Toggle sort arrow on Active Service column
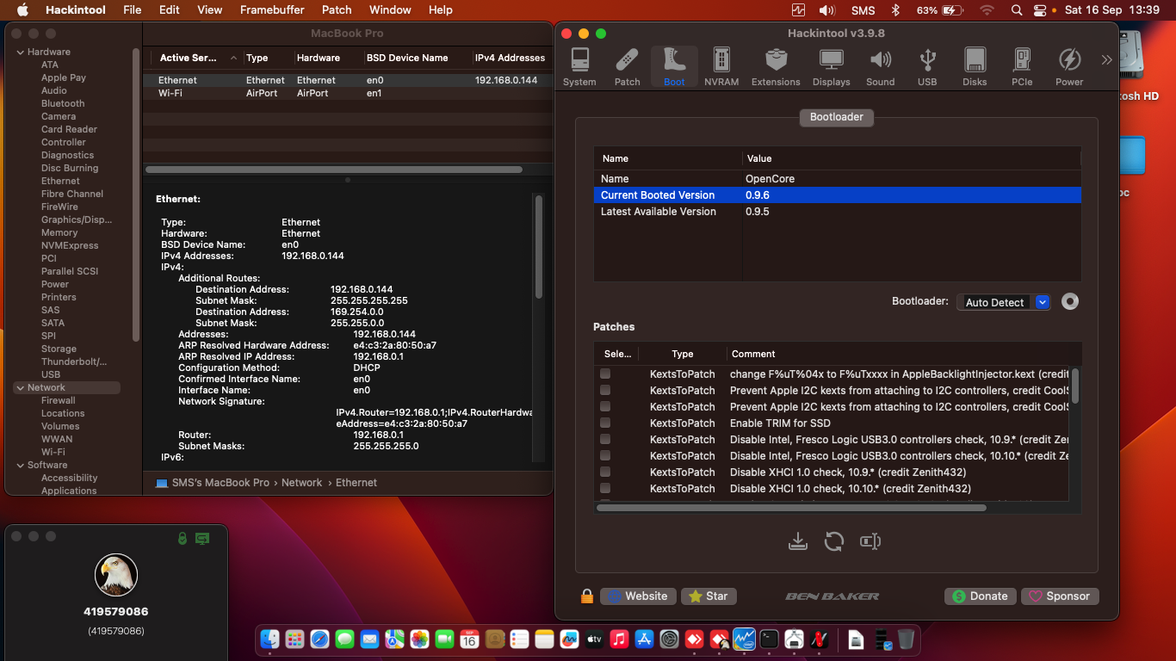 click(x=233, y=58)
